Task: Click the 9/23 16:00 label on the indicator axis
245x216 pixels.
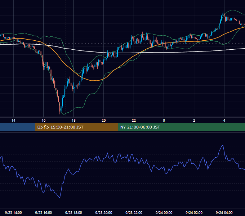Action: [44, 212]
